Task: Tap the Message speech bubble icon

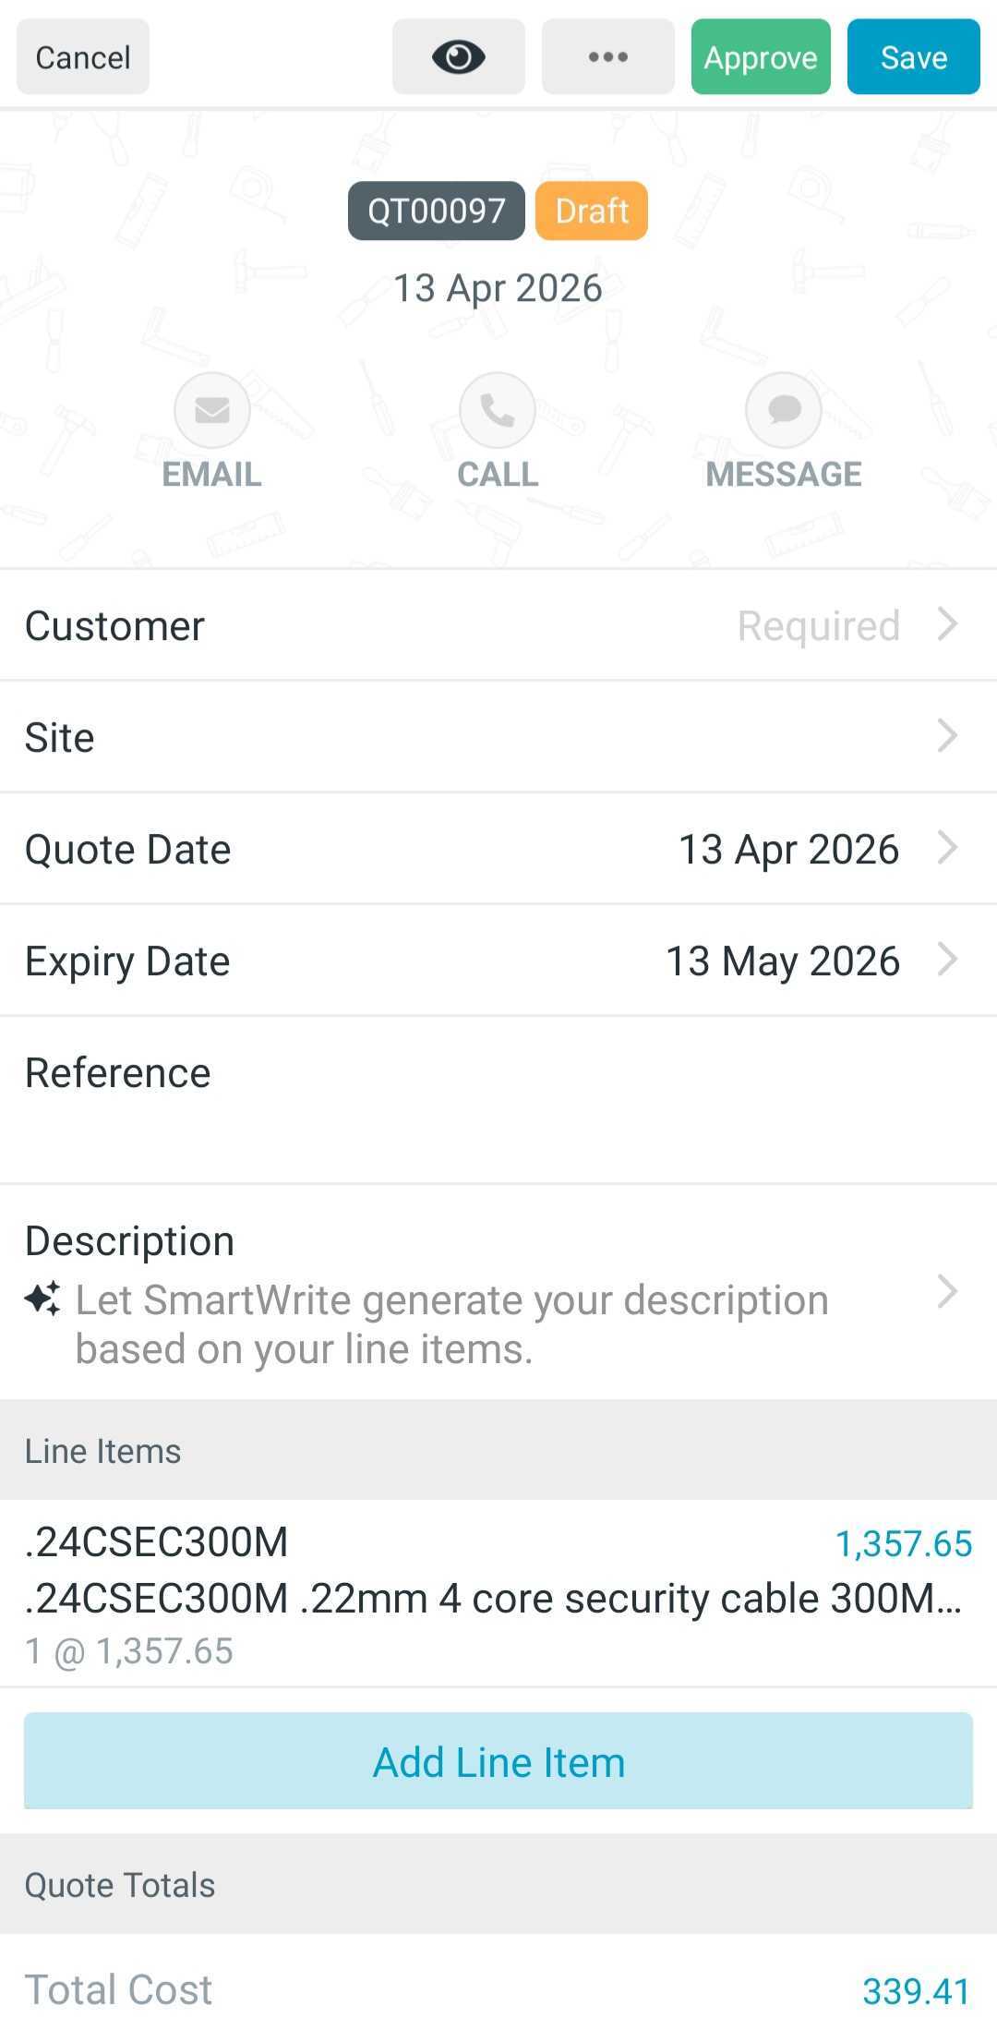Action: point(784,410)
